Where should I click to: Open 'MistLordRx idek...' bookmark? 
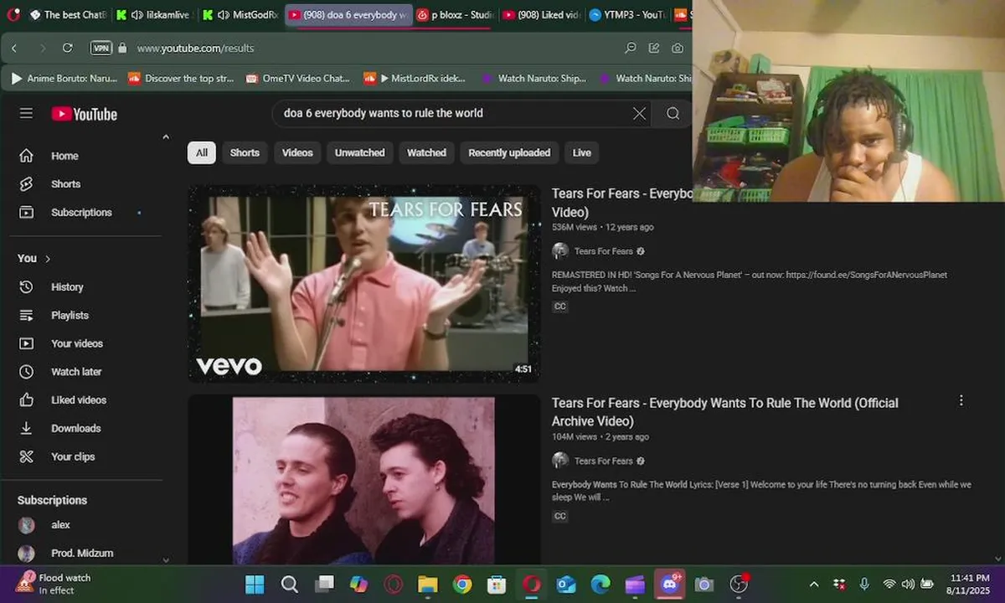tap(415, 79)
